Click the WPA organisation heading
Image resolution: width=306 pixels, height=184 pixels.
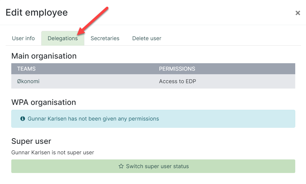44,102
